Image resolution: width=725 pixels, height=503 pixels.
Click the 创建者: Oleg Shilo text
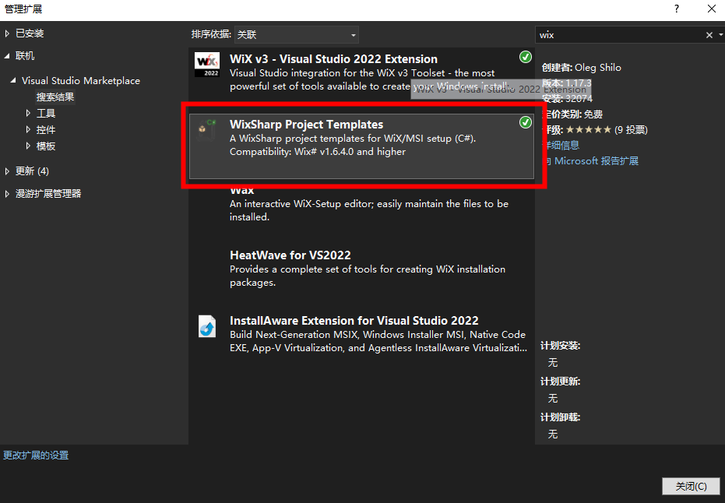click(581, 68)
